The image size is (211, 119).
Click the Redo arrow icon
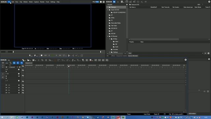point(68,60)
